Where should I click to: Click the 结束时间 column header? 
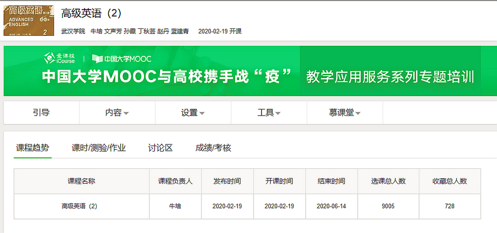[331, 181]
